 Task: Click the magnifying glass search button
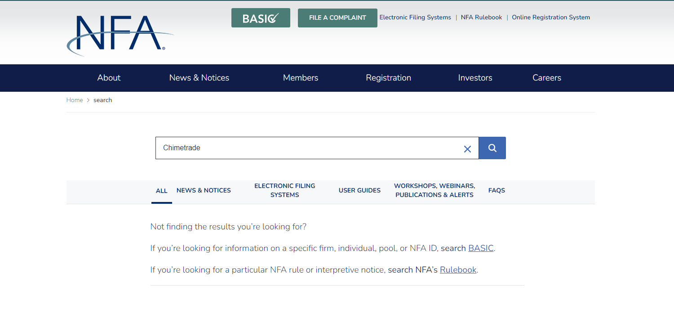(492, 148)
